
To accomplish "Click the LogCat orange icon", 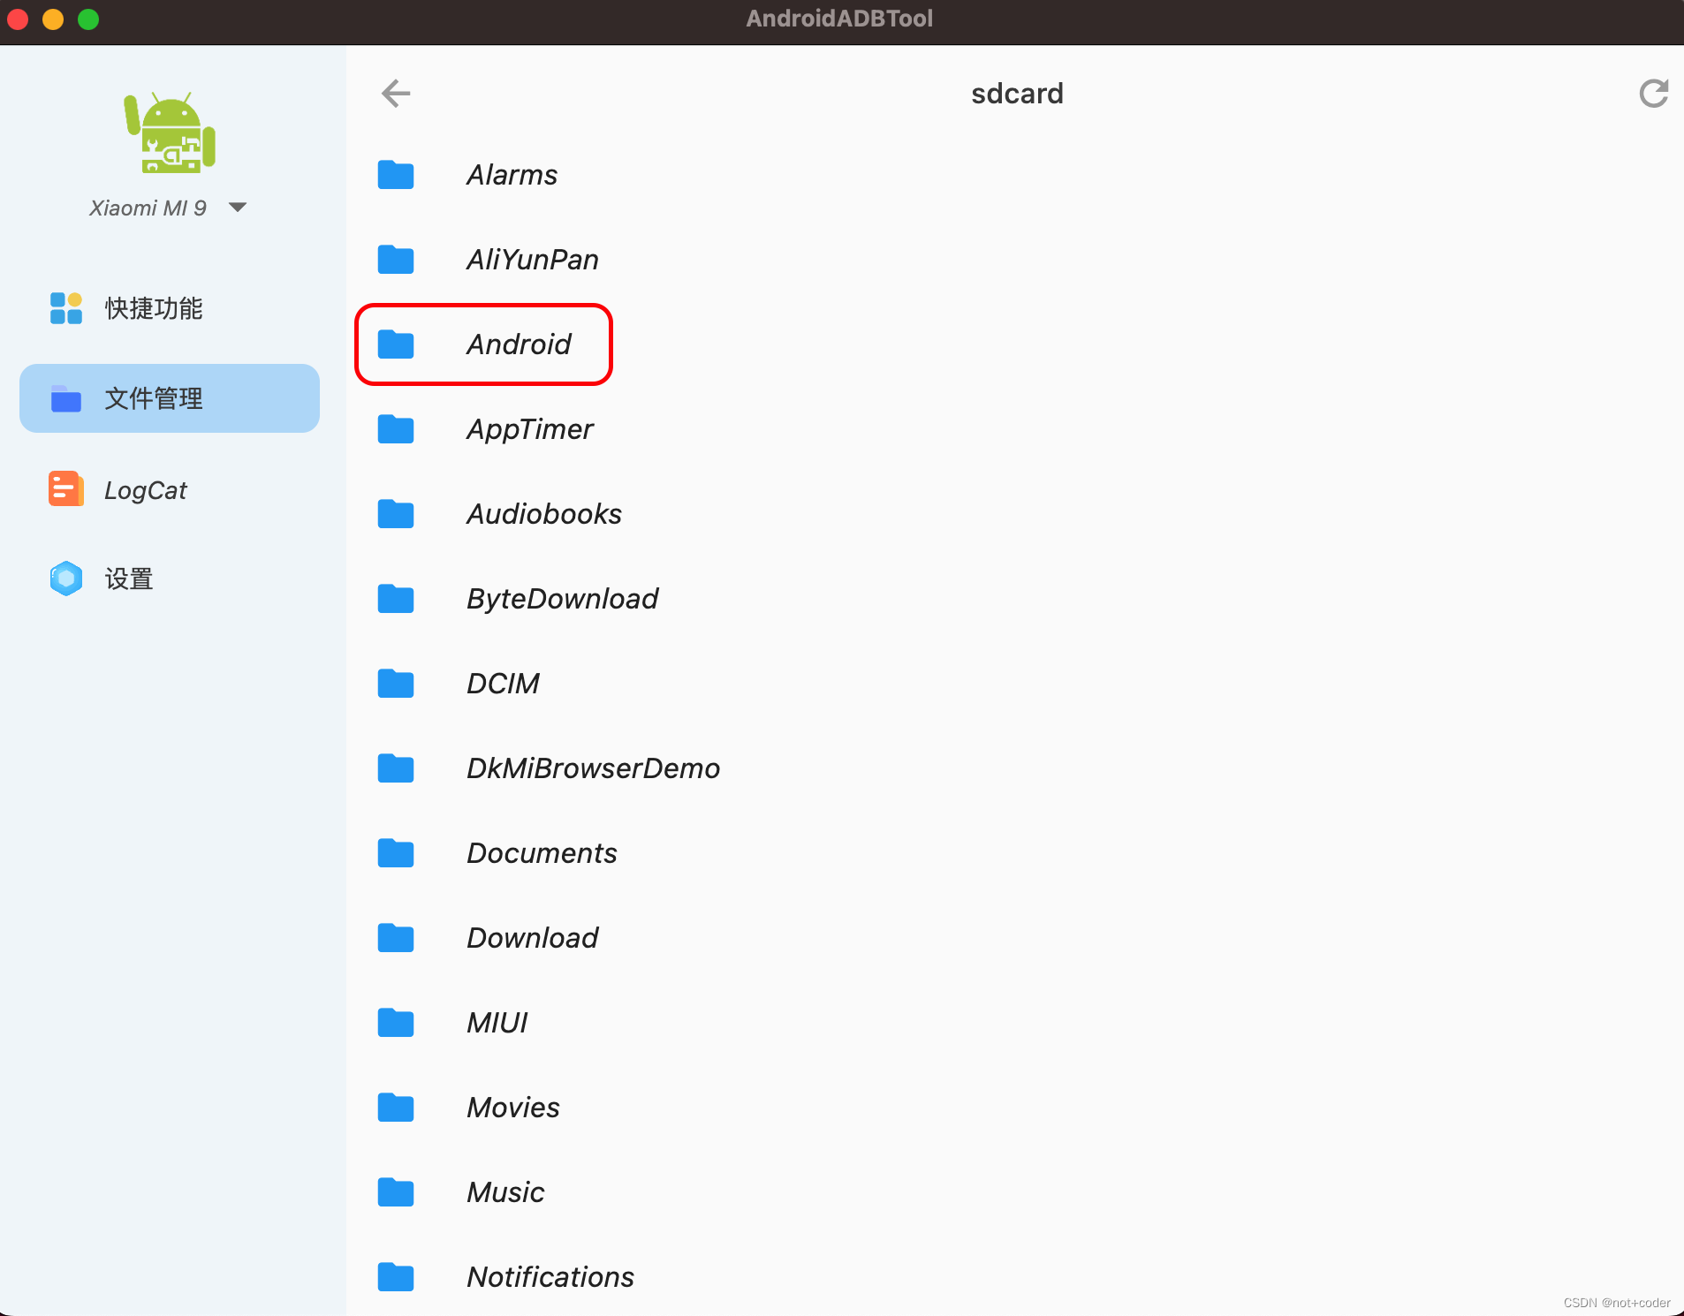I will (x=66, y=488).
